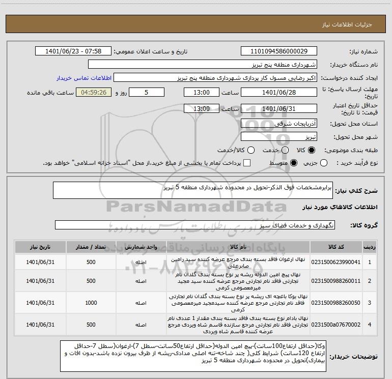This screenshot has height=379, width=392.
Task: Click the شرح کلی نیاز description box
Action: [x=193, y=190]
